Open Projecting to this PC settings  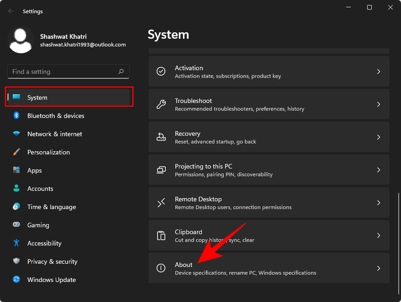(x=269, y=169)
